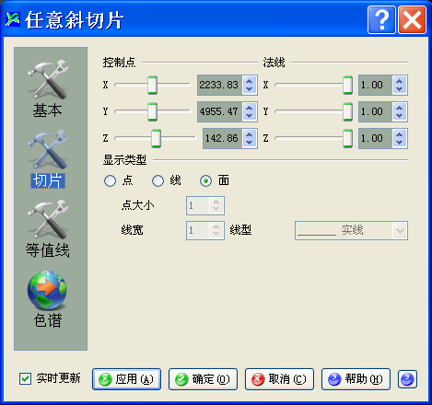This screenshot has height=405, width=432.
Task: Increase normal X value with up arrow
Action: [399, 81]
